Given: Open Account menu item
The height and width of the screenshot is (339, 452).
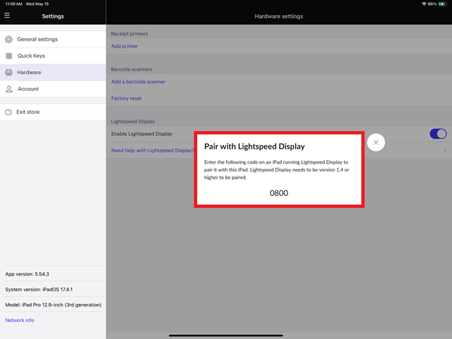Looking at the screenshot, I should (x=53, y=89).
